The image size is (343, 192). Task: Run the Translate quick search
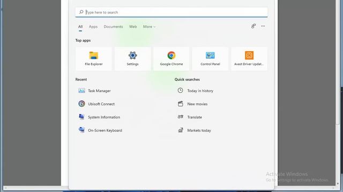(x=195, y=117)
